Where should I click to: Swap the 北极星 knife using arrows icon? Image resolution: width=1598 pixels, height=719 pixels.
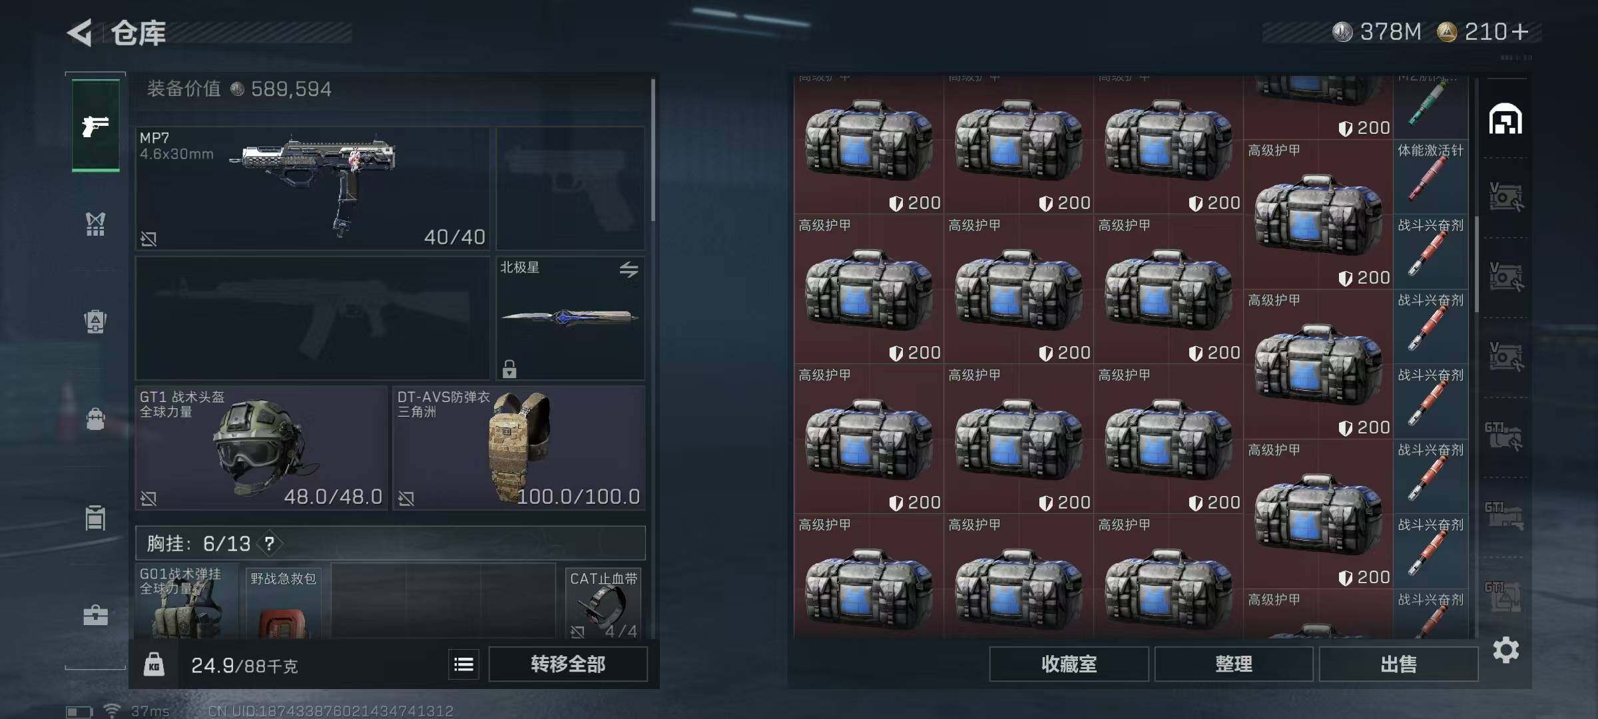tap(629, 270)
